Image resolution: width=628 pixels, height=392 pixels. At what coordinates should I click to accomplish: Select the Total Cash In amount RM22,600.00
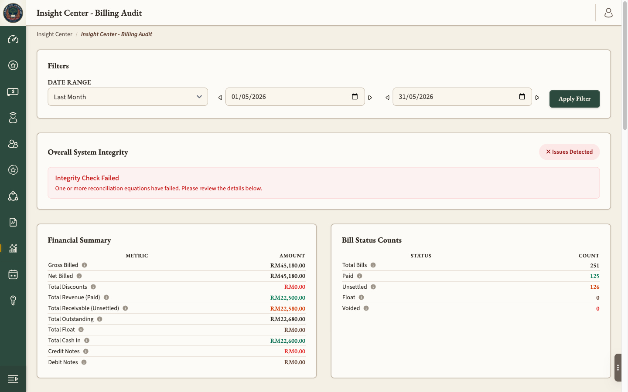[x=288, y=341]
